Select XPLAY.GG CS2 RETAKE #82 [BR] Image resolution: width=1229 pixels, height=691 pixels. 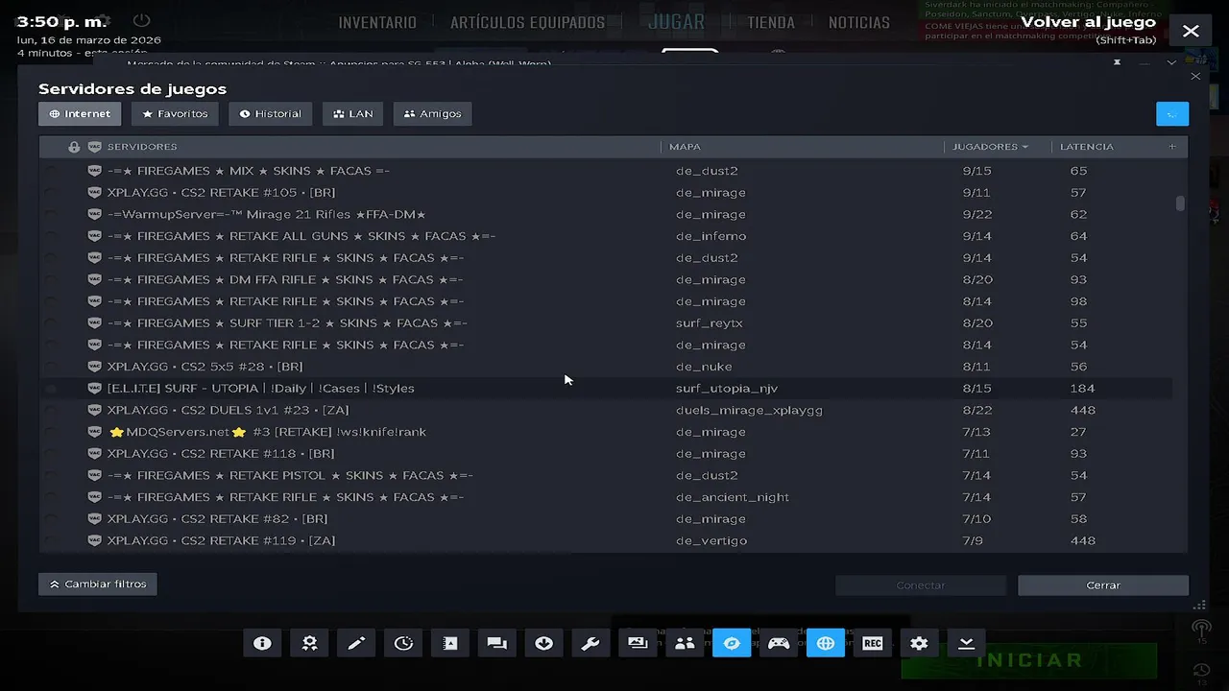pyautogui.click(x=605, y=519)
